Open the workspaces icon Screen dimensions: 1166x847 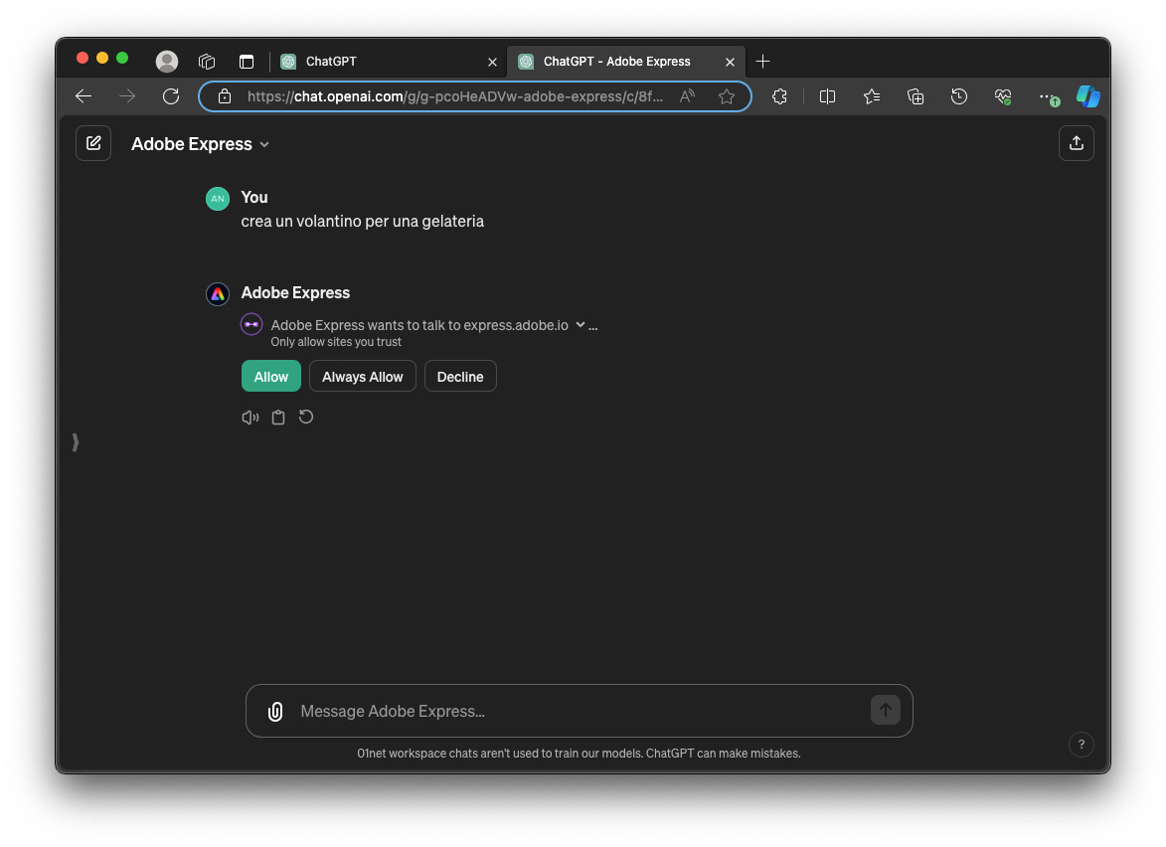tap(207, 62)
